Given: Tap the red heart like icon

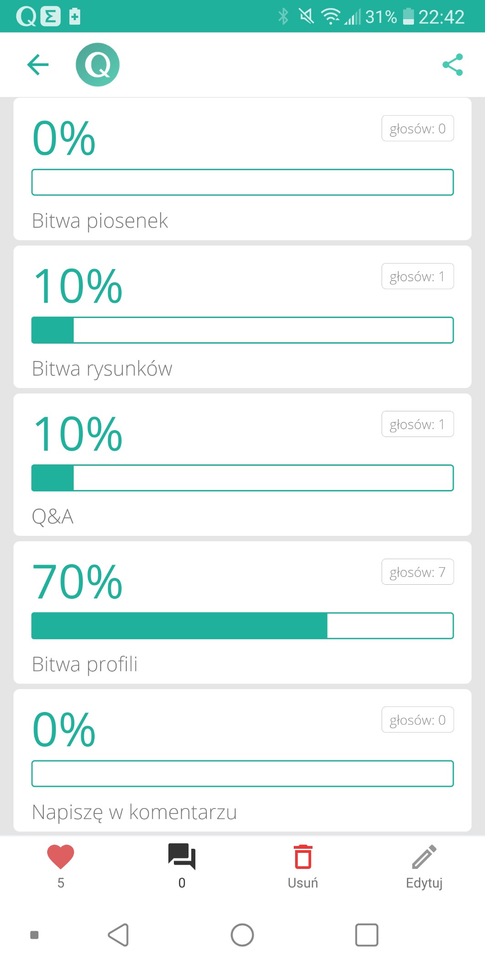Looking at the screenshot, I should [60, 857].
